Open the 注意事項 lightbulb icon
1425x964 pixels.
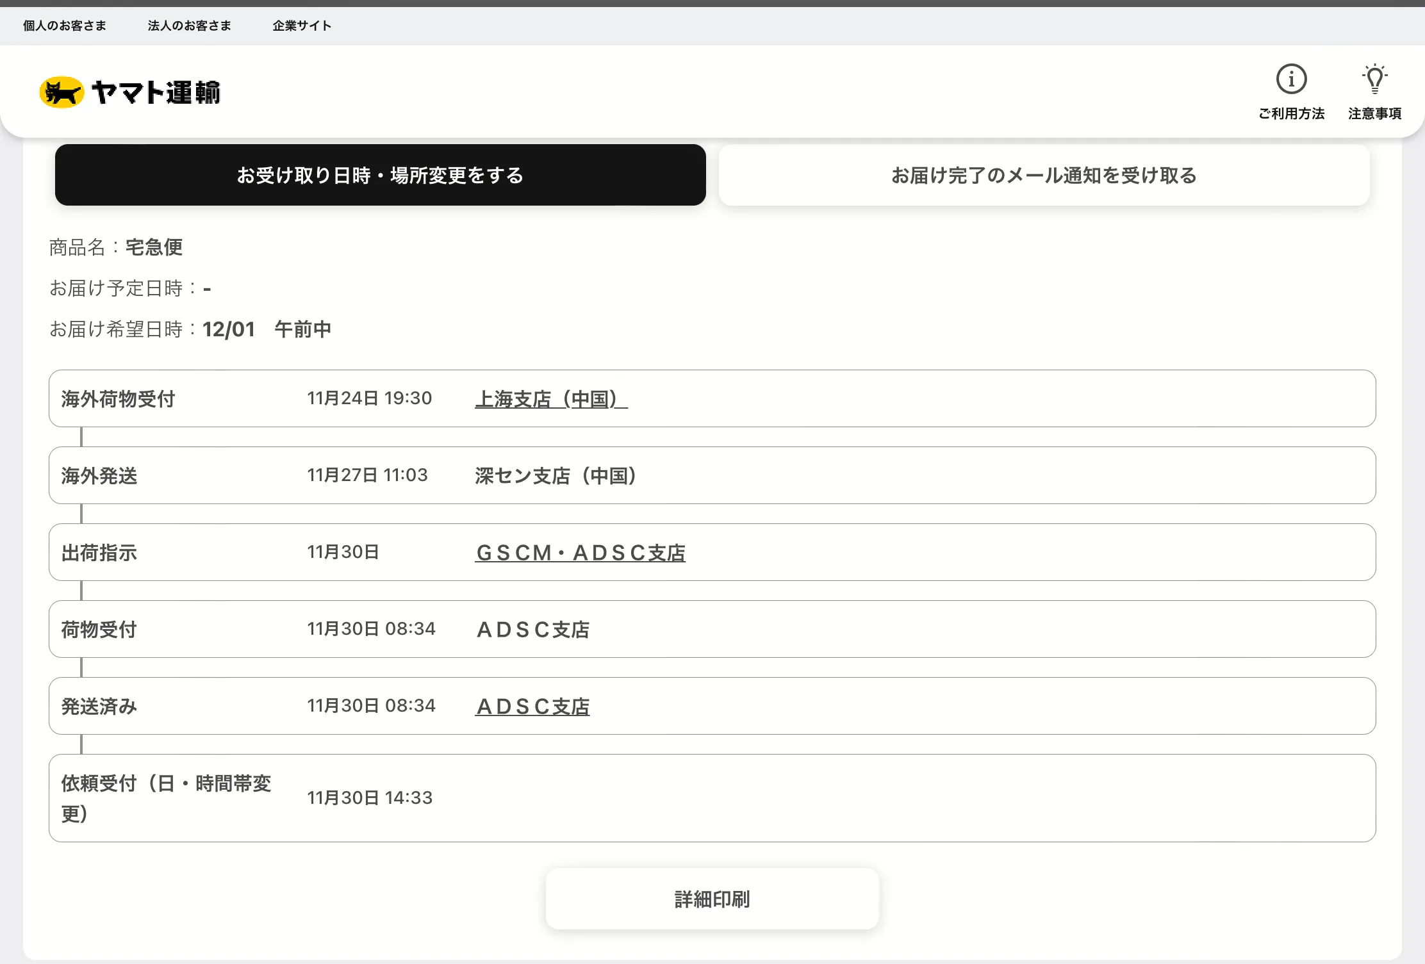1374,79
